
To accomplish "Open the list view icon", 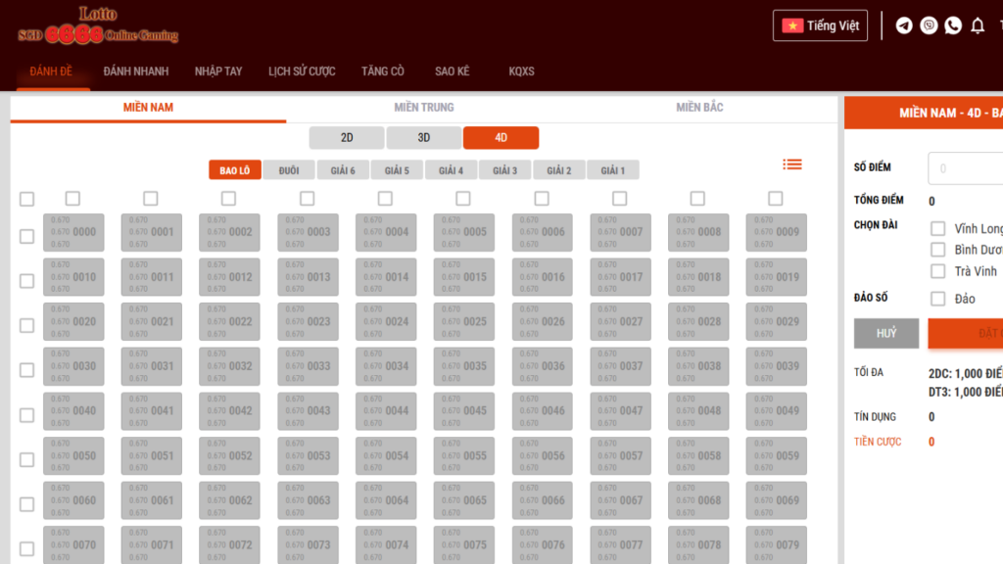I will coord(791,164).
